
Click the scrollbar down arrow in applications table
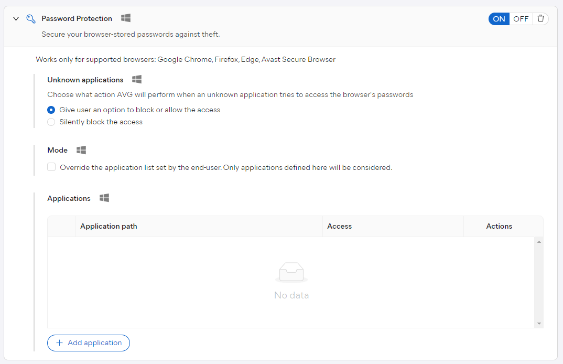coord(539,323)
